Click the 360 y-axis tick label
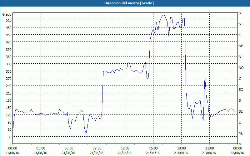This screenshot has width=250, height=156. pyautogui.click(x=9, y=57)
